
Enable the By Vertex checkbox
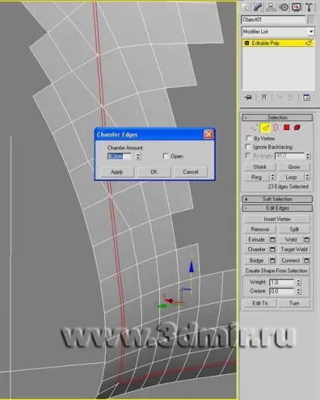(249, 138)
